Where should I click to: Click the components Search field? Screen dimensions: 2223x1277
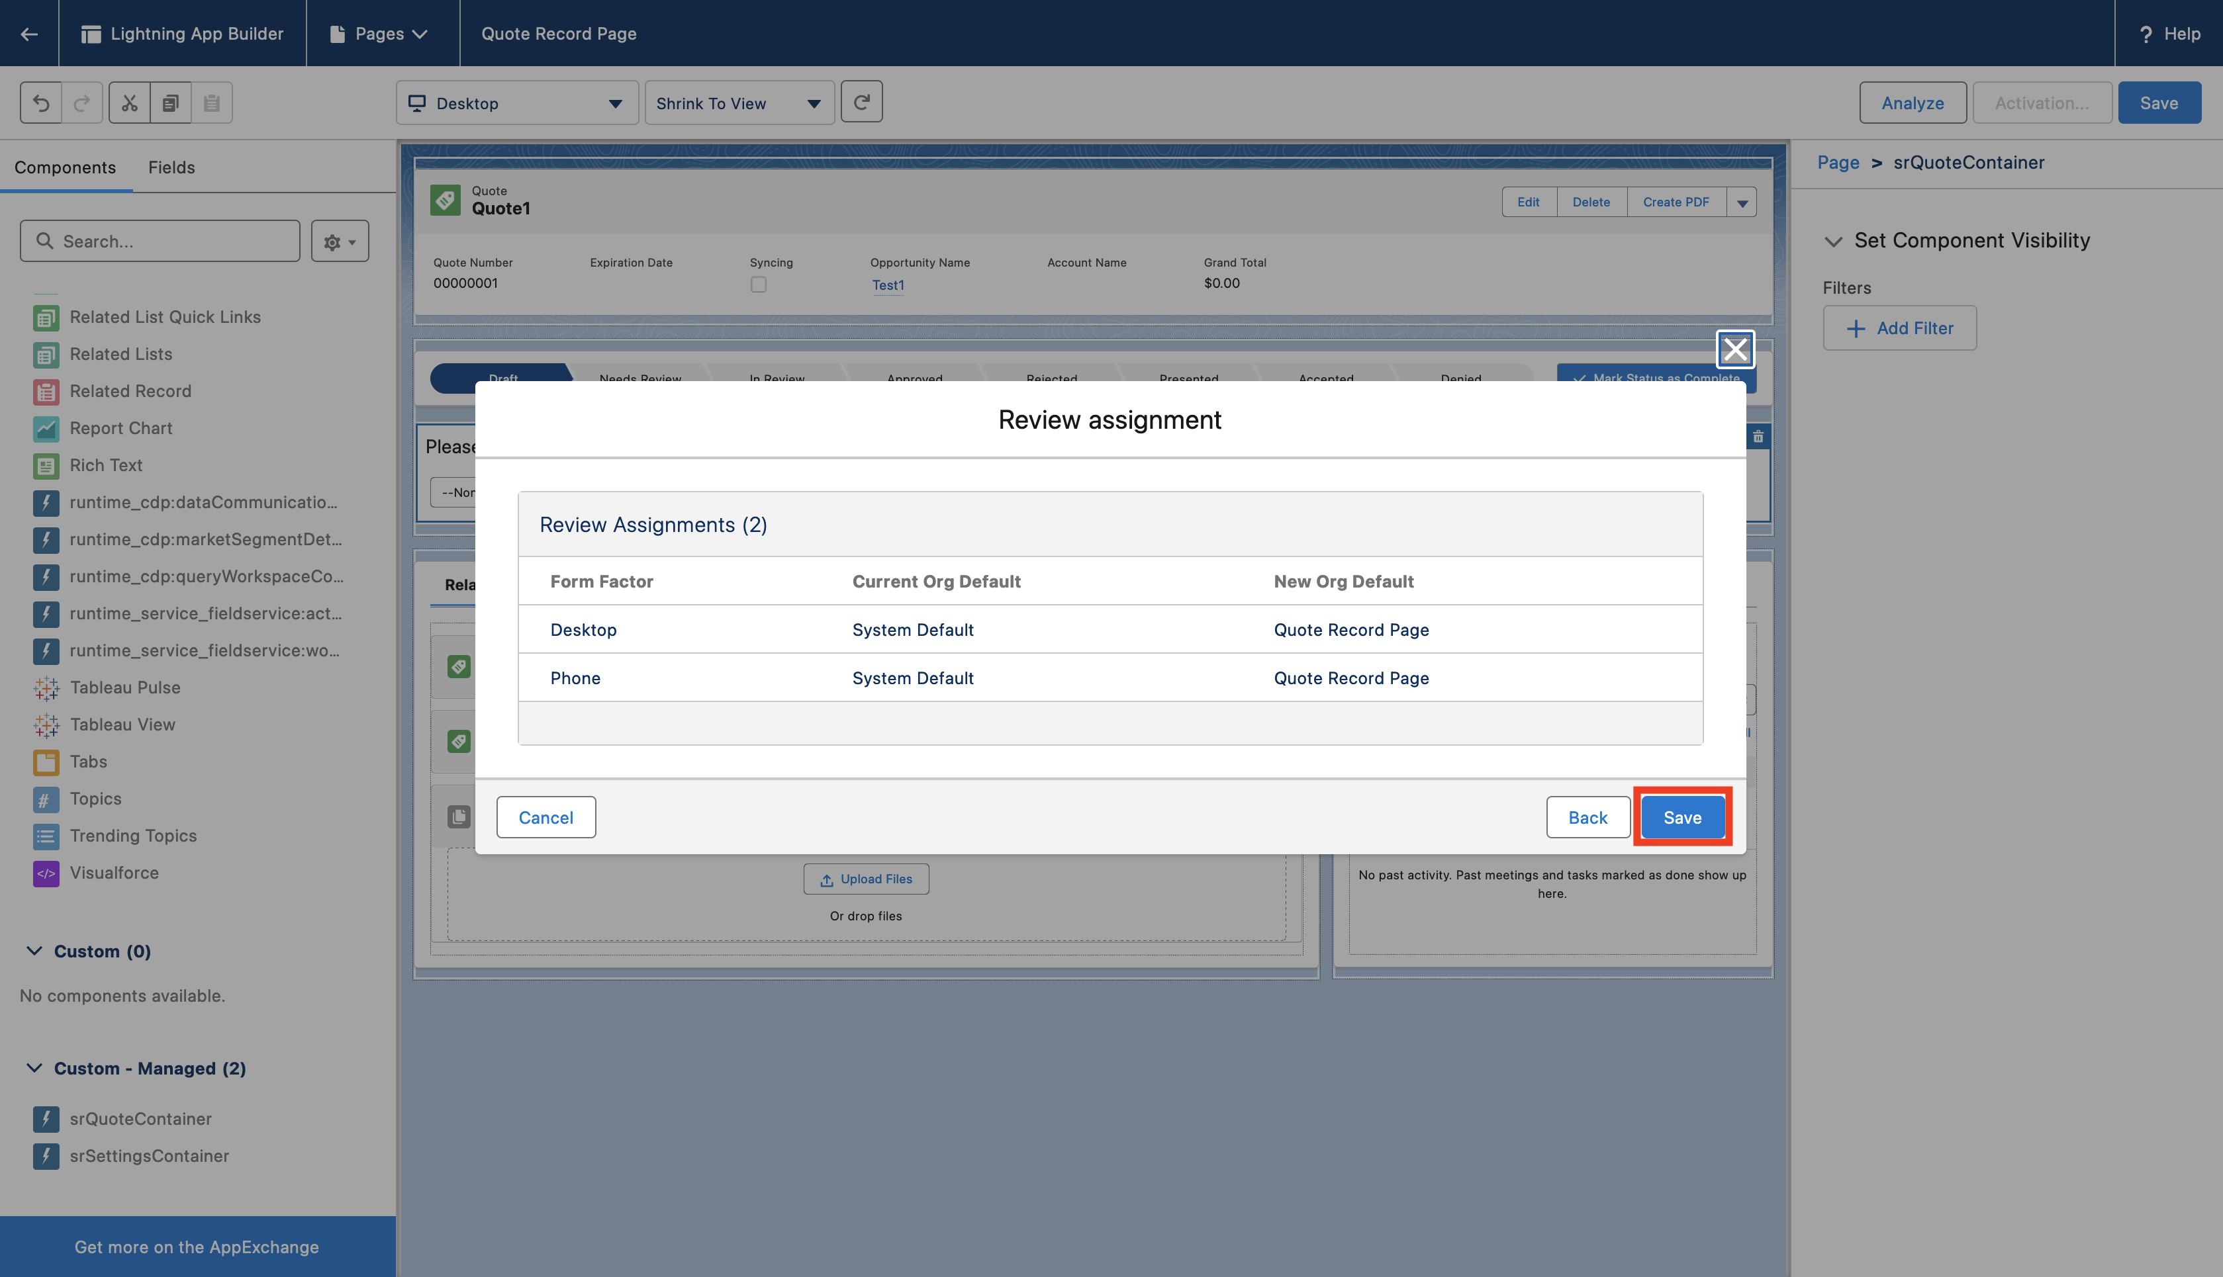[x=161, y=242]
